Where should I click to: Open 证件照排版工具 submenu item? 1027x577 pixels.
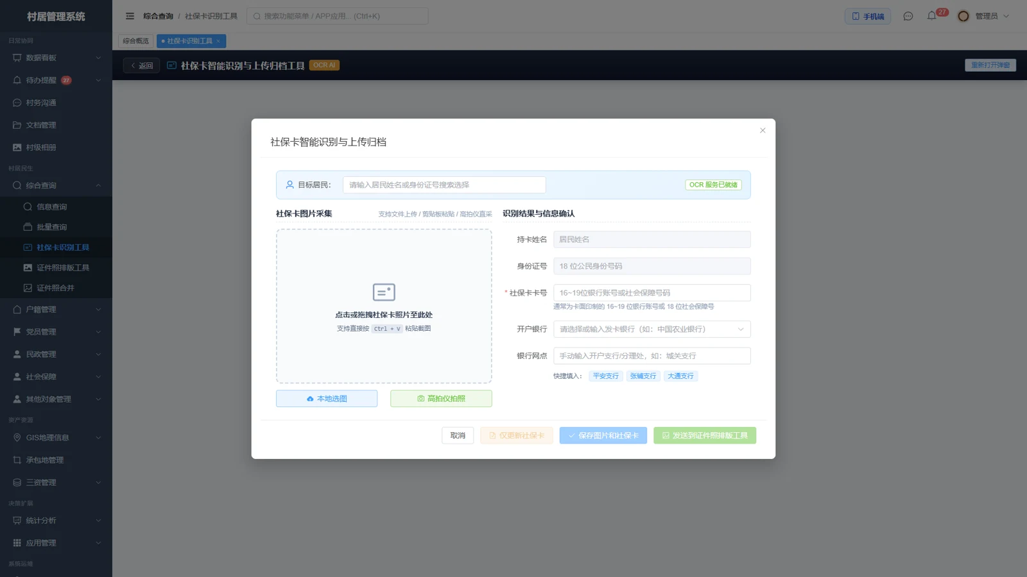(x=56, y=268)
